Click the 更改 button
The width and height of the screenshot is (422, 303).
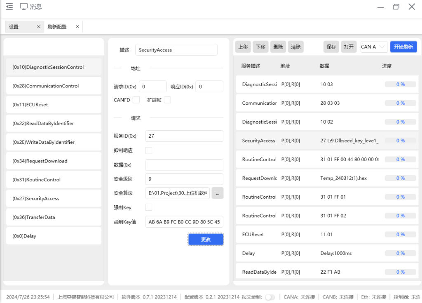(x=206, y=240)
